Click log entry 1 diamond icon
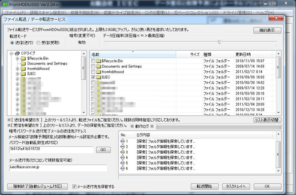Screen dimensions: 296x195 click(x=122, y=141)
